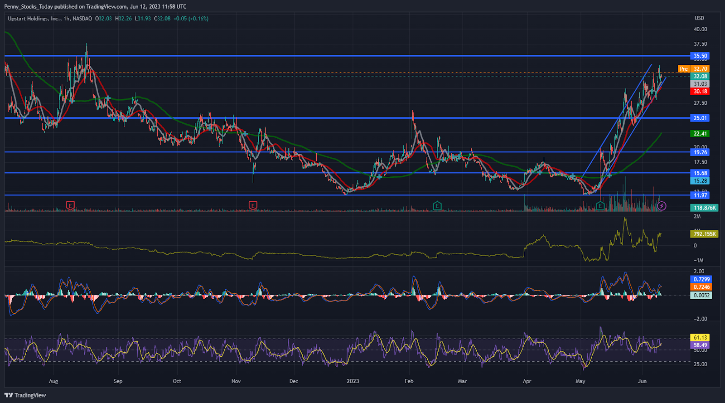
Task: Click the 25.00 tick on RSI axis
Action: pos(700,364)
